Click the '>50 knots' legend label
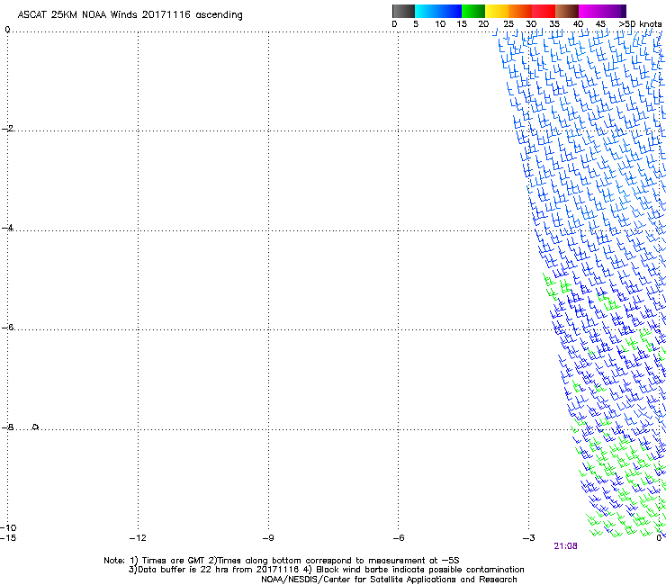This screenshot has width=666, height=585. [x=640, y=24]
